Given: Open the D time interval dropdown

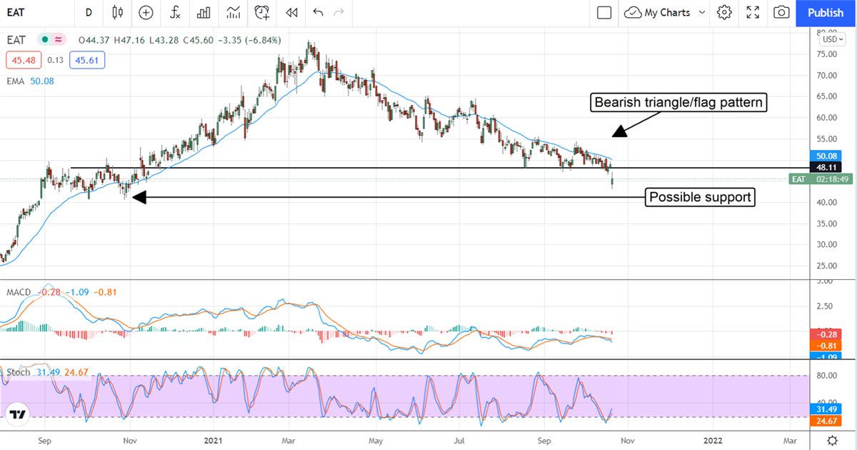Looking at the screenshot, I should pyautogui.click(x=89, y=12).
